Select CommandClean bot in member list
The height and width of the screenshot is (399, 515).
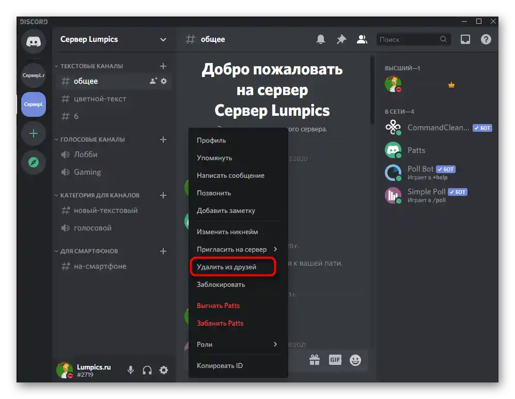click(439, 128)
